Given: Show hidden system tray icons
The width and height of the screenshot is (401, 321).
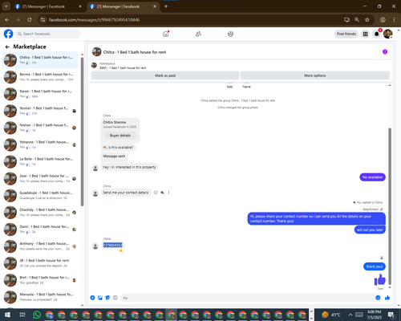Looking at the screenshot, I should click(x=350, y=315).
